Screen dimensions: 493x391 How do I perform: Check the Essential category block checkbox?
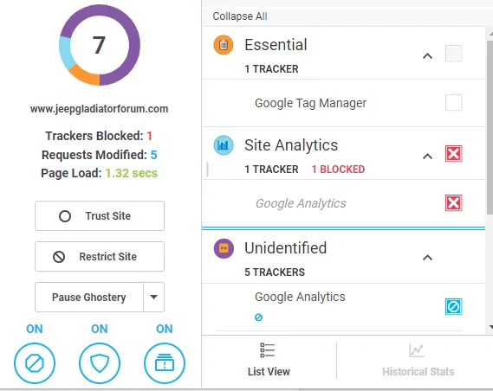(x=453, y=54)
